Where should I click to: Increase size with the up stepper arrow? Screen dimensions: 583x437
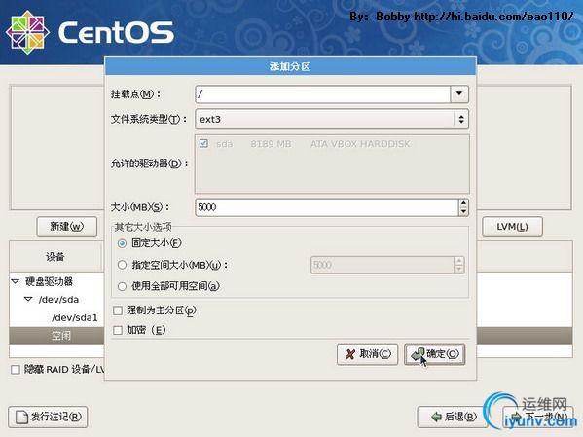(463, 203)
